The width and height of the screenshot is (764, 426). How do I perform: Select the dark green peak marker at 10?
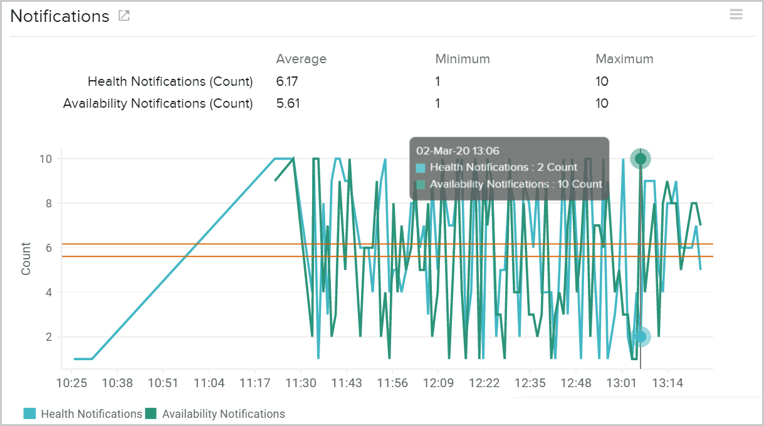[x=640, y=158]
